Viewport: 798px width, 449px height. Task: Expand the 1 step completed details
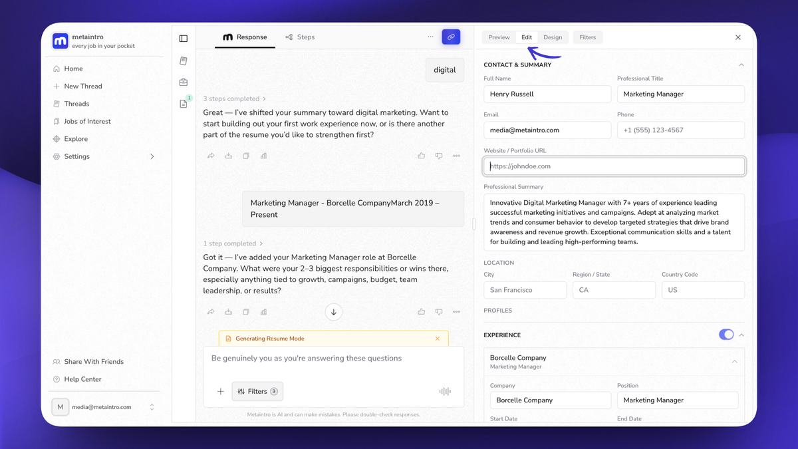(x=233, y=243)
